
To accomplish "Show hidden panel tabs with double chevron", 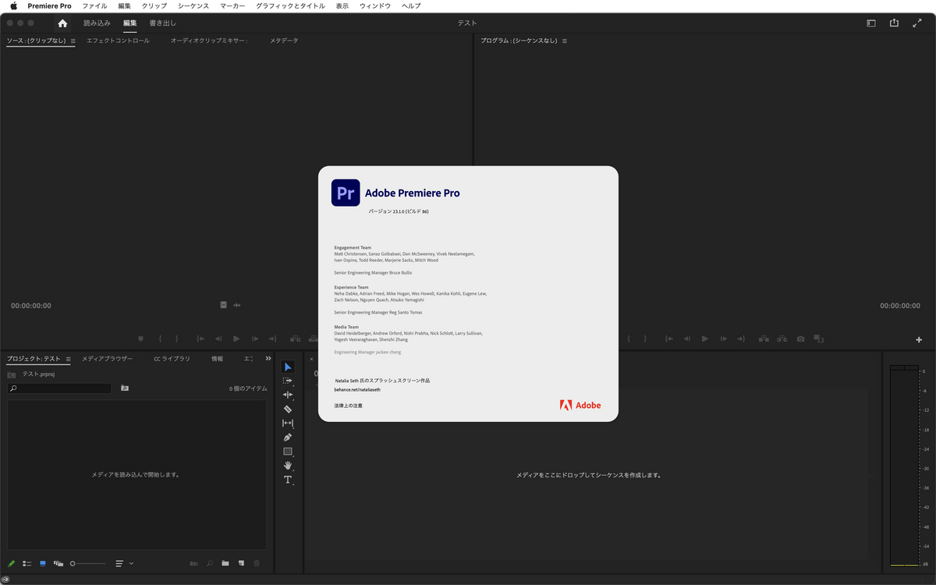I will click(x=268, y=359).
